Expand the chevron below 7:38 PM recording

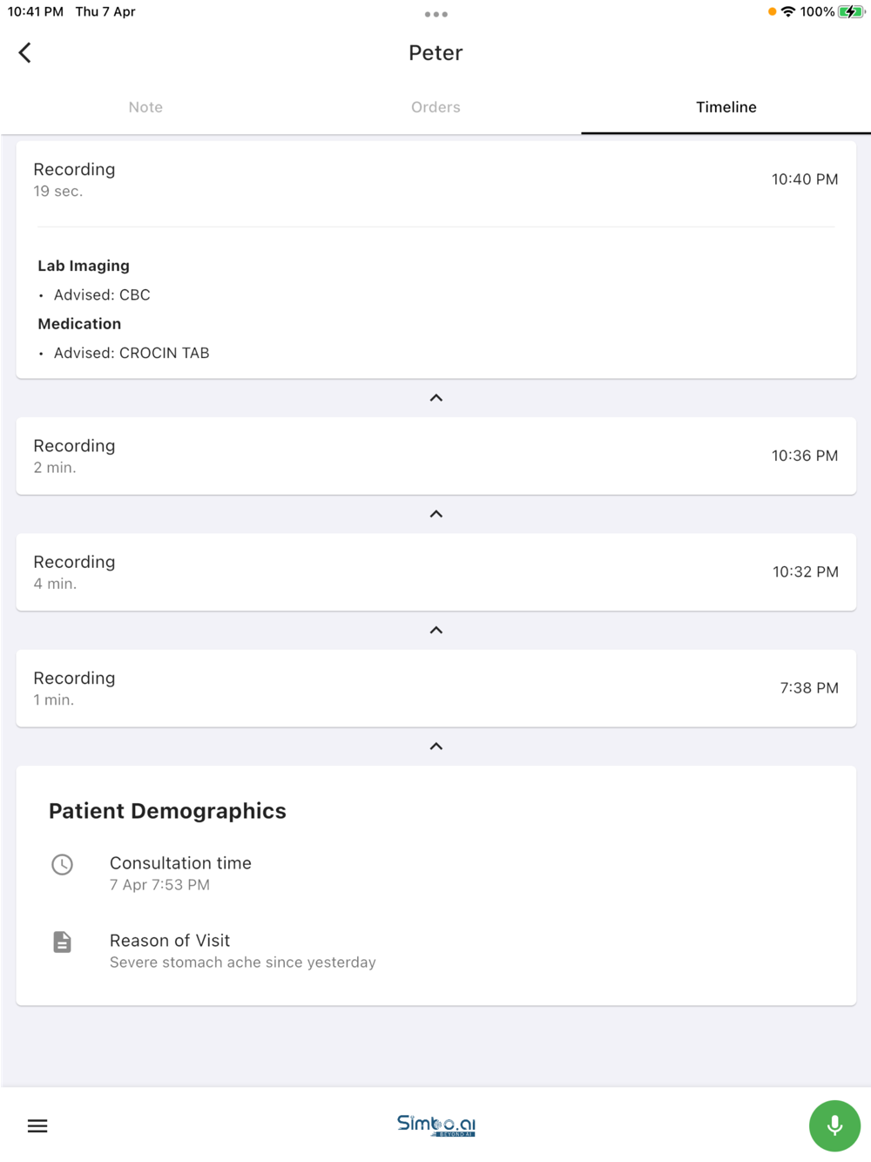436,747
